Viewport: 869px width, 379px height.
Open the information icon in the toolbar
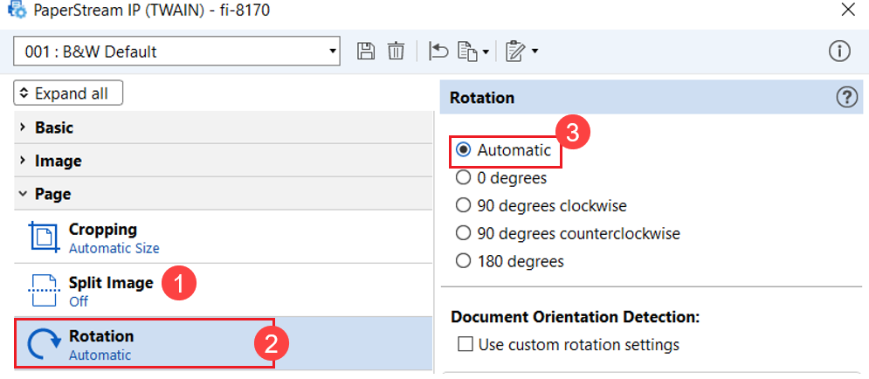click(839, 52)
